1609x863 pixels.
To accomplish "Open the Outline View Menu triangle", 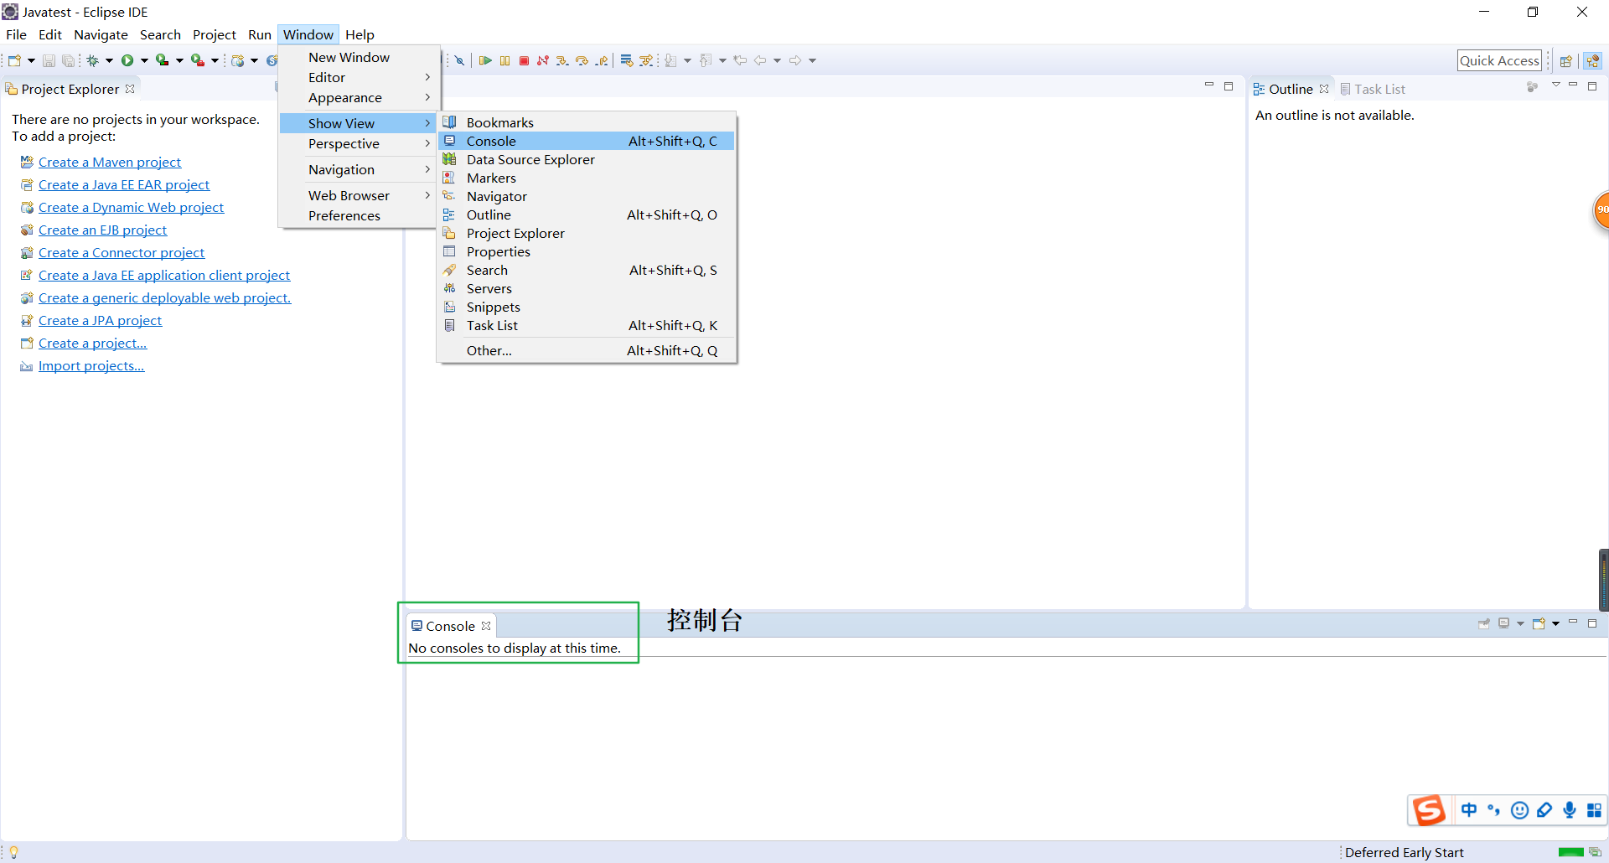I will pyautogui.click(x=1555, y=85).
